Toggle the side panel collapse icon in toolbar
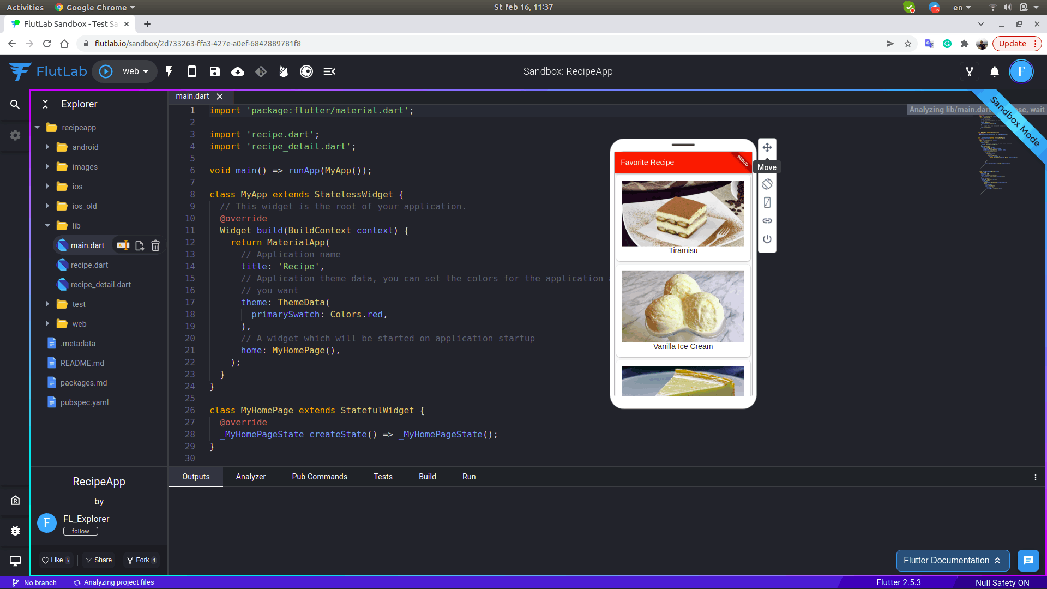 329,71
